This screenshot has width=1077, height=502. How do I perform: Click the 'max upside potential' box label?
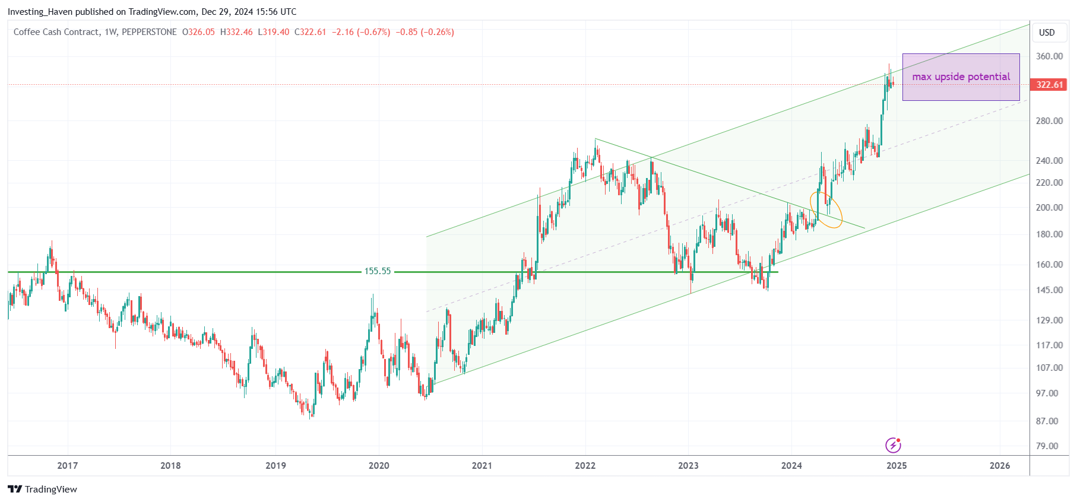tap(961, 77)
